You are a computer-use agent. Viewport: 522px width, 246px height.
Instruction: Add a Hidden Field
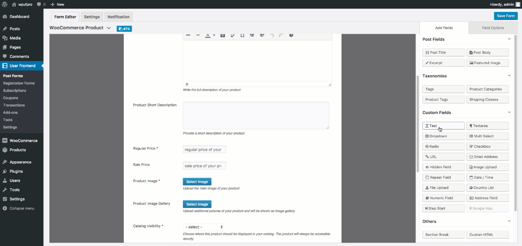click(444, 167)
